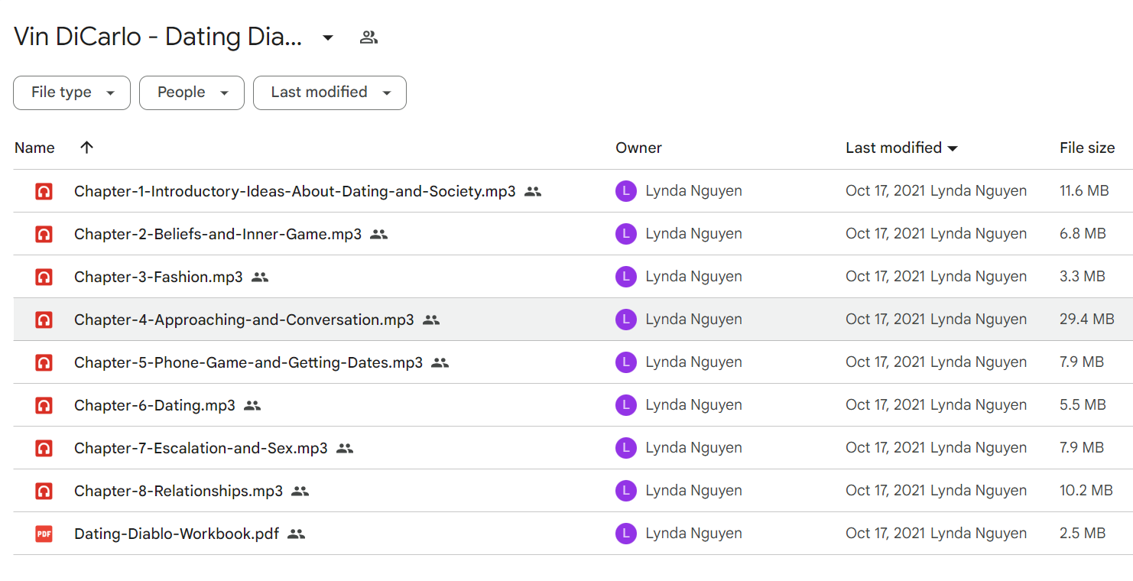The width and height of the screenshot is (1133, 581).
Task: Click the 5.5 MB file size
Action: coord(1083,405)
